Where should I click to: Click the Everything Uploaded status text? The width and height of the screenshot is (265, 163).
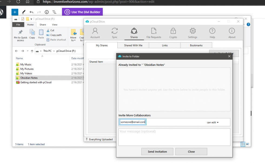click(101, 139)
